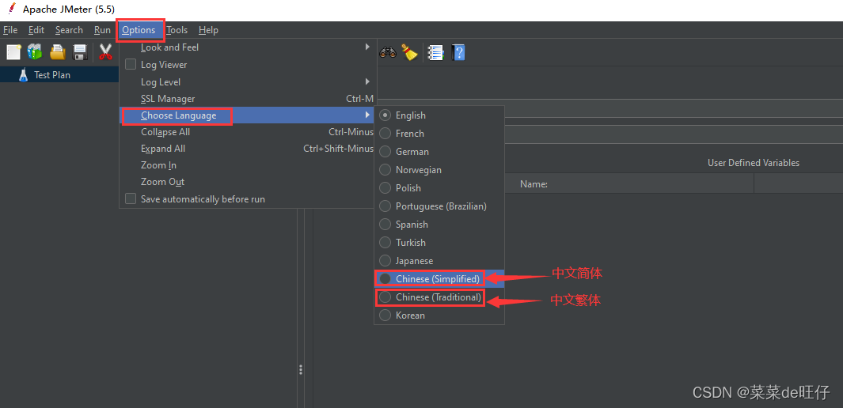Toggle the Log Viewer checkbox
The image size is (843, 408).
click(131, 65)
